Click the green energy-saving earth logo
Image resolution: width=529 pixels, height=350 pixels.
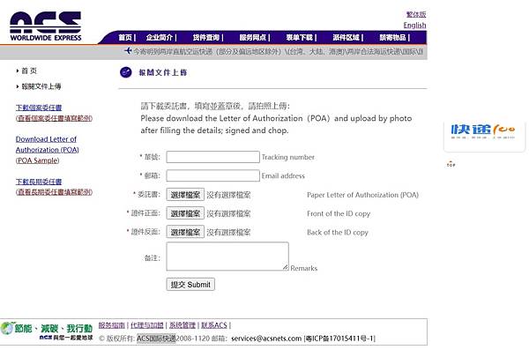coord(47,331)
